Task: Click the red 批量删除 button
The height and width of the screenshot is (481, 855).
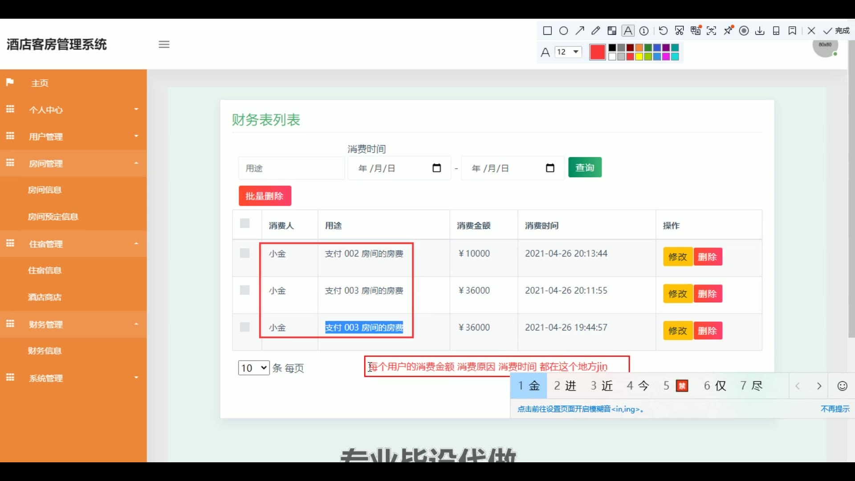Action: [265, 196]
